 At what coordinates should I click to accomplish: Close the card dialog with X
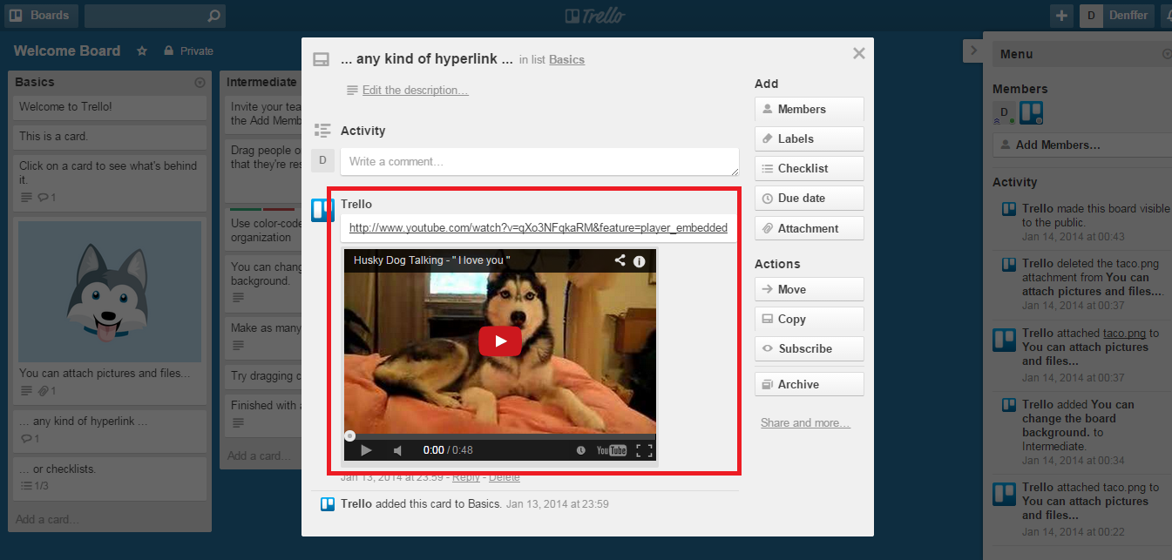pyautogui.click(x=859, y=53)
